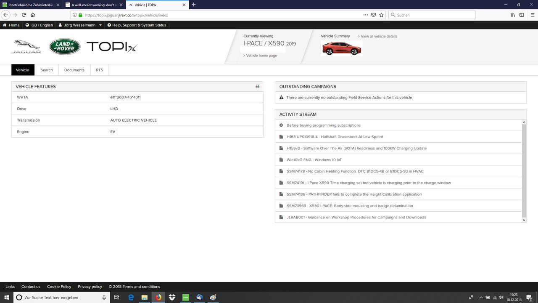Viewport: 538px width, 303px height.
Task: Click the Suchen search field
Action: 432,15
